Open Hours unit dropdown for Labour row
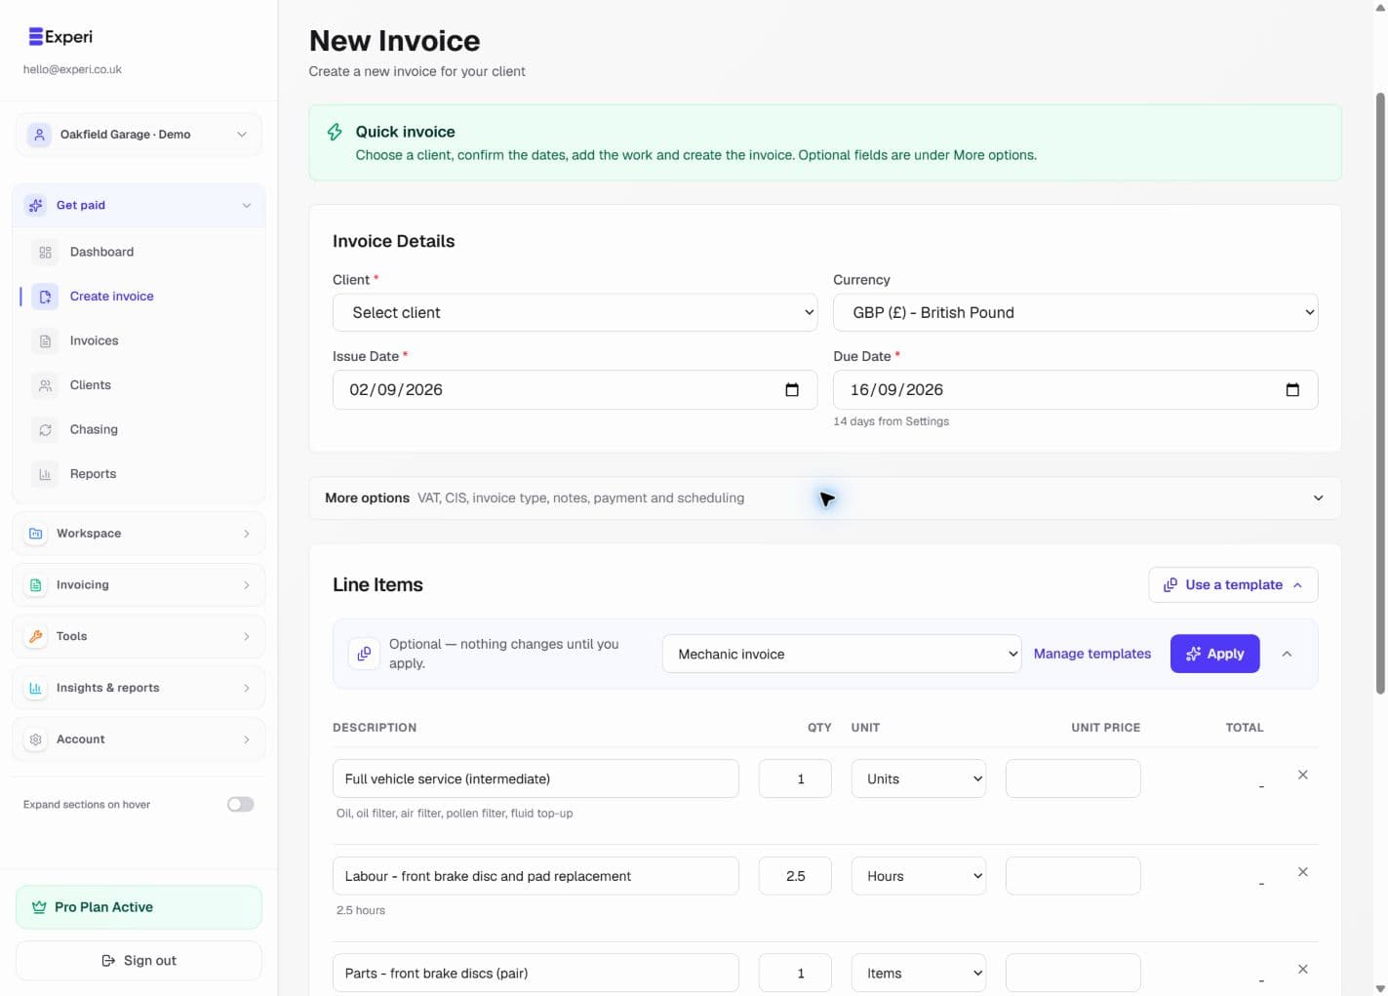The height and width of the screenshot is (996, 1388). pyautogui.click(x=919, y=876)
